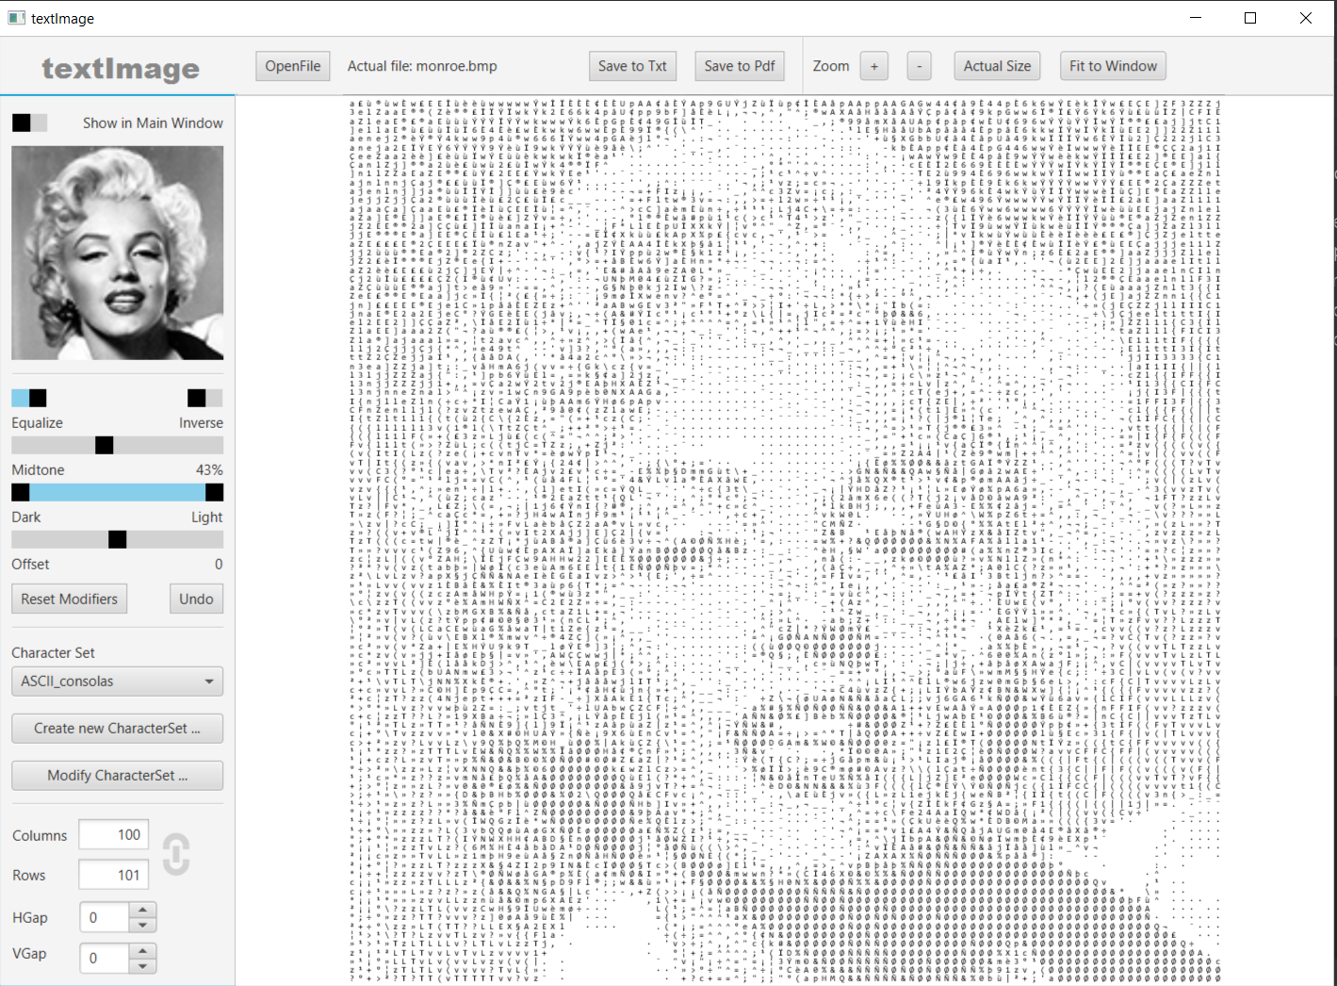1337x986 pixels.
Task: Reset Modifiers to defaults
Action: point(70,600)
